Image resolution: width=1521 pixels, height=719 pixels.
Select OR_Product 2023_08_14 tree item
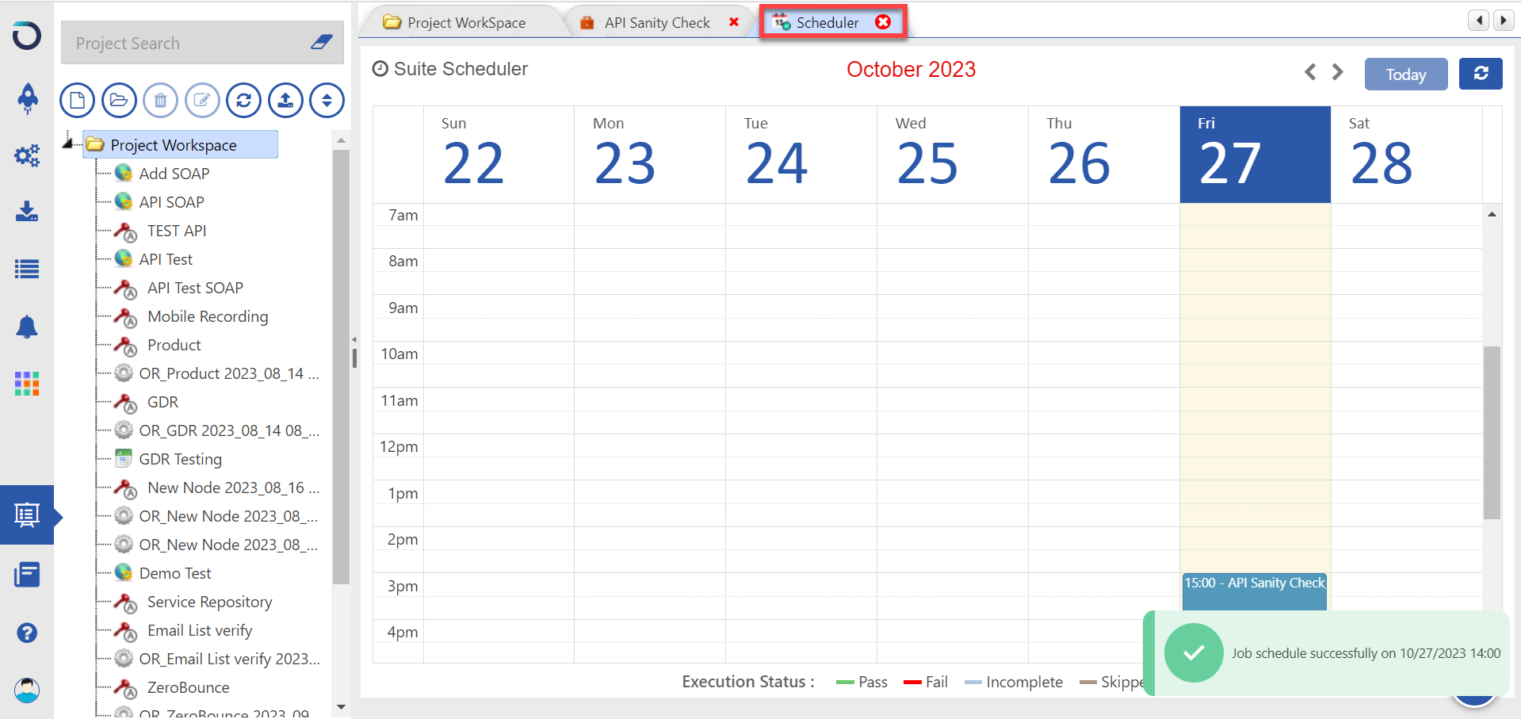tap(228, 373)
